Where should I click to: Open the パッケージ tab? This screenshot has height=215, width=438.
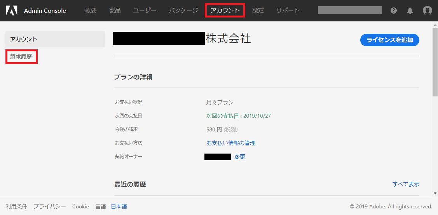tap(183, 10)
